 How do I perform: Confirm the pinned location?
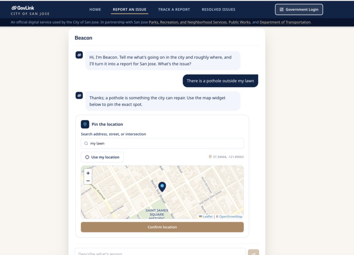coord(162,227)
